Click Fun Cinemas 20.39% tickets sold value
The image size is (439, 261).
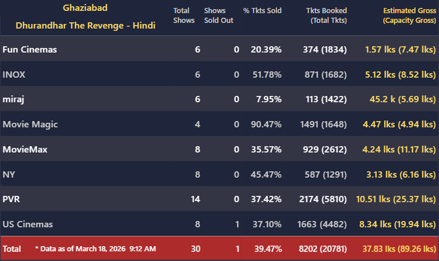click(x=266, y=50)
